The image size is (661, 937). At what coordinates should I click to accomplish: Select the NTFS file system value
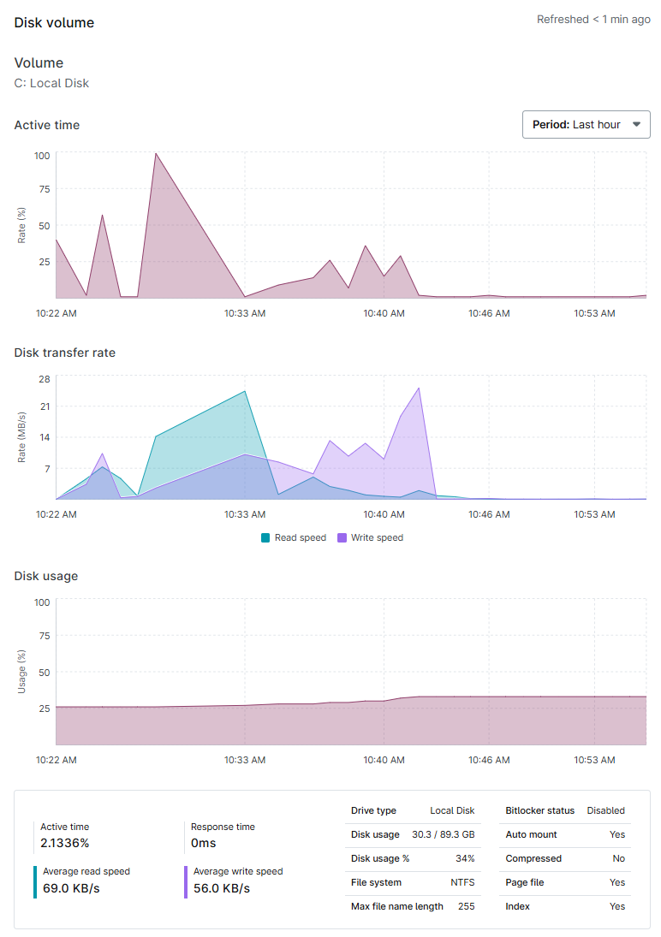coord(461,882)
